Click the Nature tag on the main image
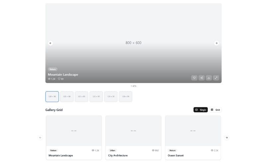 53,69
